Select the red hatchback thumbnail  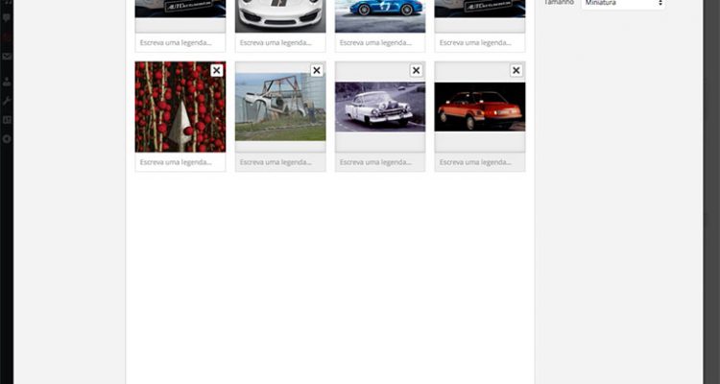(480, 107)
